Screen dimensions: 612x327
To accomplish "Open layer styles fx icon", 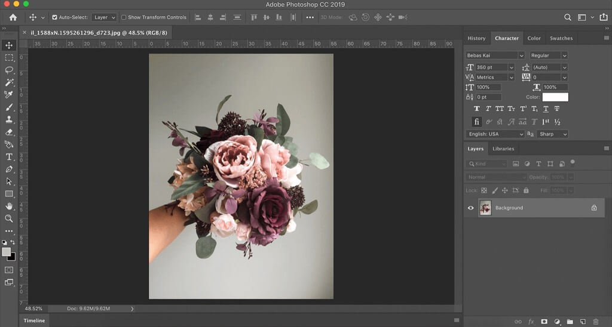I will pyautogui.click(x=531, y=322).
